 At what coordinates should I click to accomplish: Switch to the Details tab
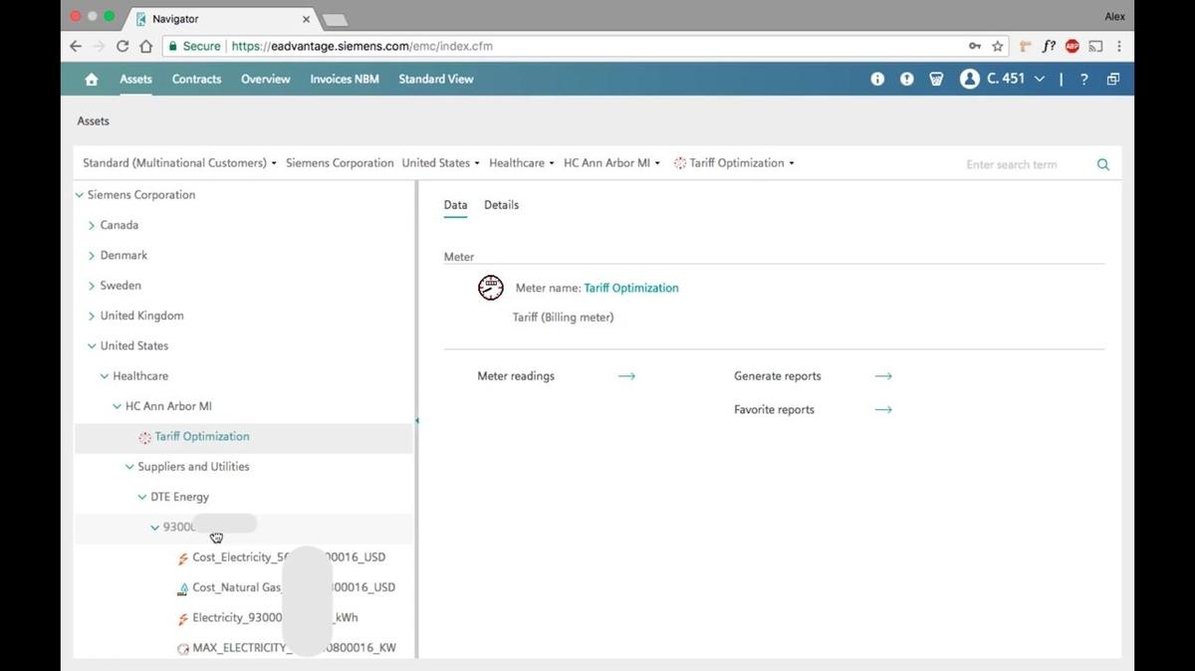click(x=501, y=205)
